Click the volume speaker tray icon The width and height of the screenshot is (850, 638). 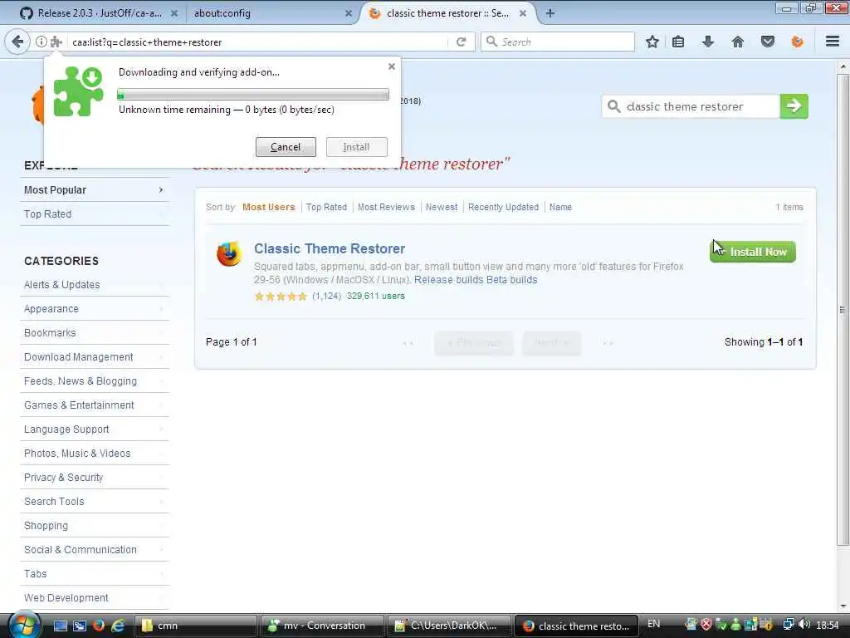pos(804,625)
